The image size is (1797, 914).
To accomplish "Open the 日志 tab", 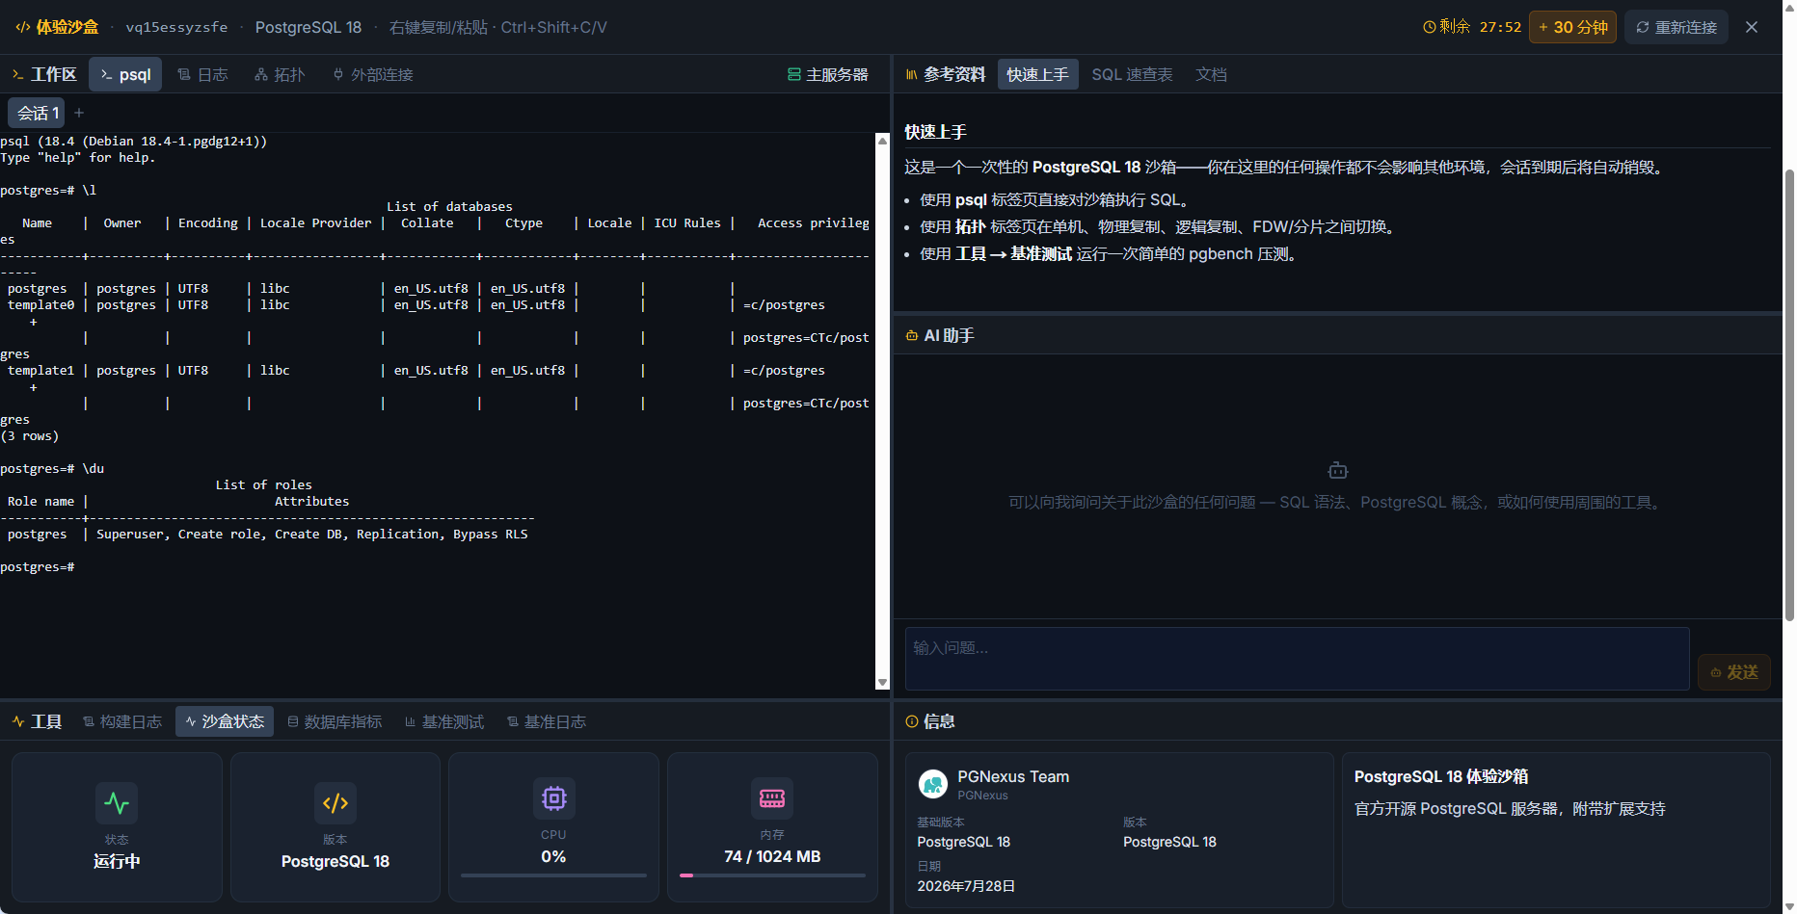I will [203, 74].
